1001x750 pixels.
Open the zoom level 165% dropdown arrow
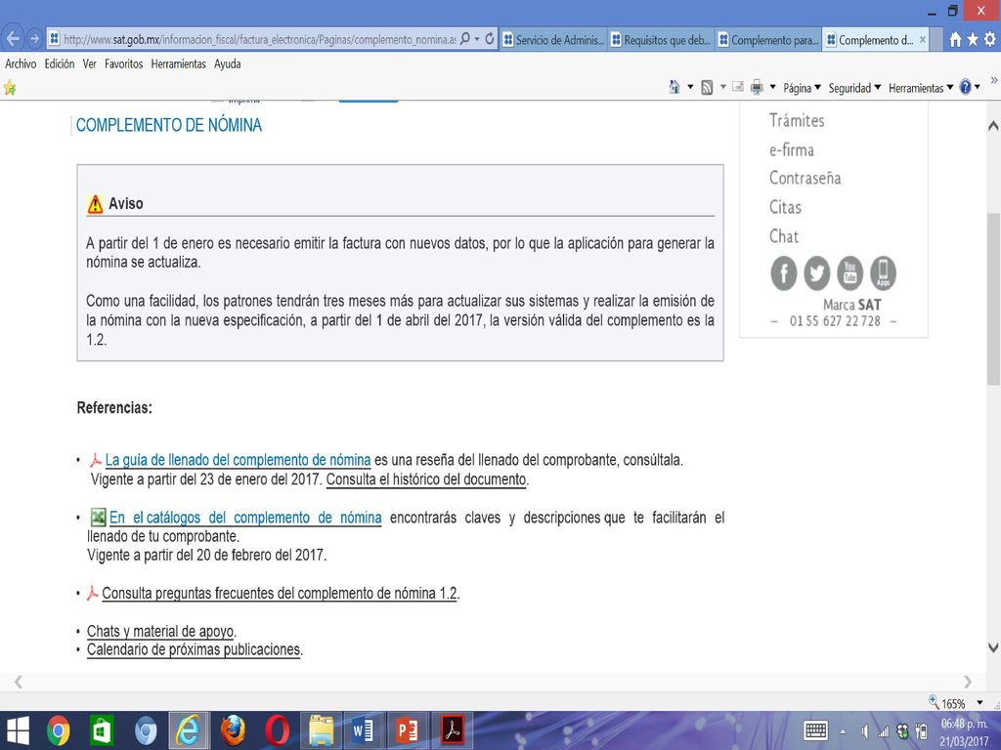979,703
